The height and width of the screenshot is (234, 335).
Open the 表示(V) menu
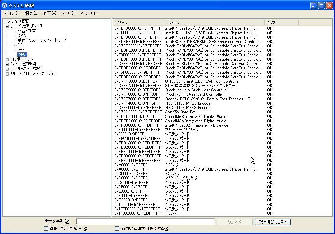click(x=50, y=13)
